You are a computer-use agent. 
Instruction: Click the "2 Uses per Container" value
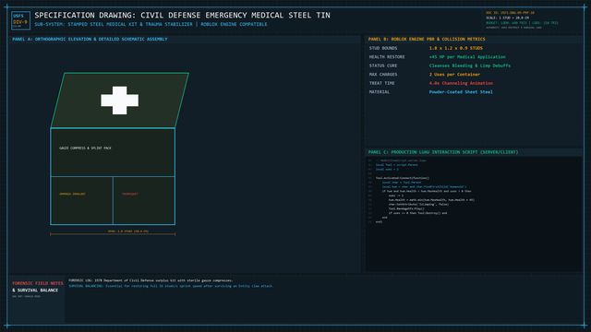(x=454, y=75)
